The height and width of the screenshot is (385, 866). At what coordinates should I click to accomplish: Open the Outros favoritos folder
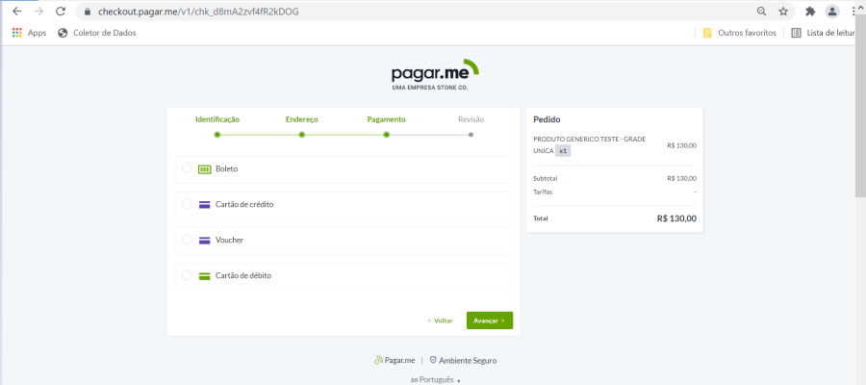pyautogui.click(x=740, y=33)
